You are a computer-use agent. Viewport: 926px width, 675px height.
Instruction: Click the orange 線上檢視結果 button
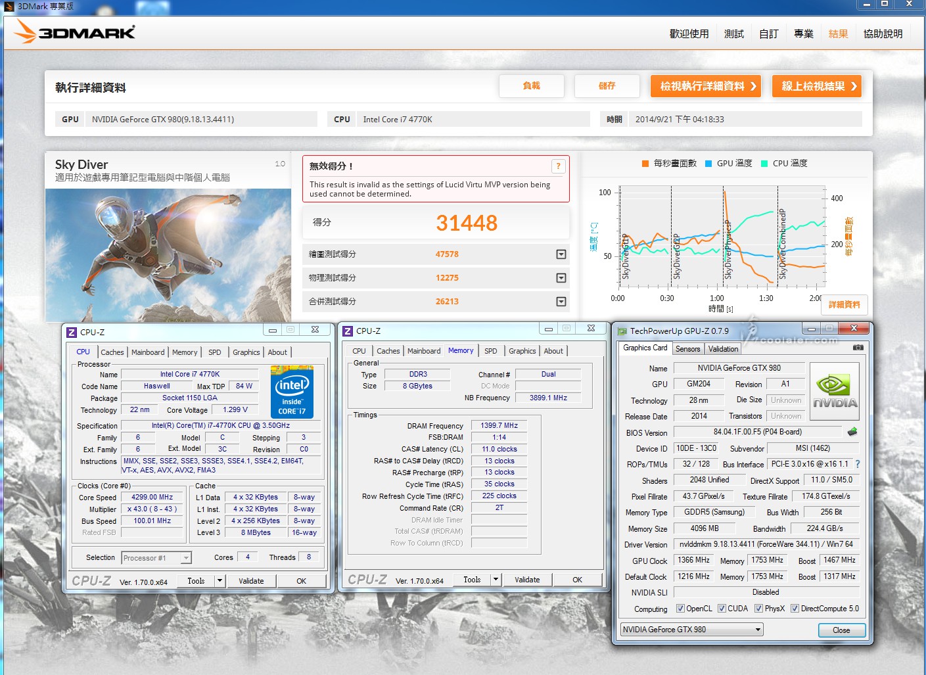click(817, 86)
